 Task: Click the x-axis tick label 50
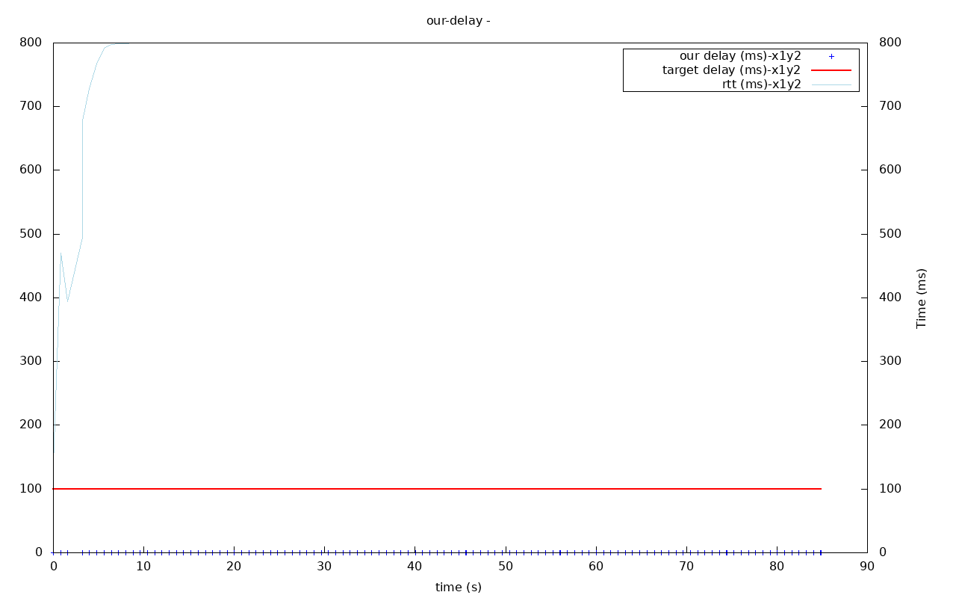pos(506,567)
